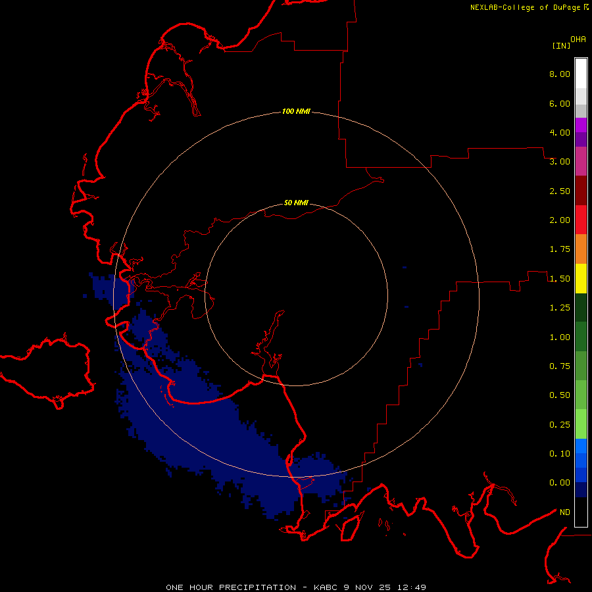Click the 1.75 scale label
Viewport: 592px width, 592px height.
(x=560, y=249)
